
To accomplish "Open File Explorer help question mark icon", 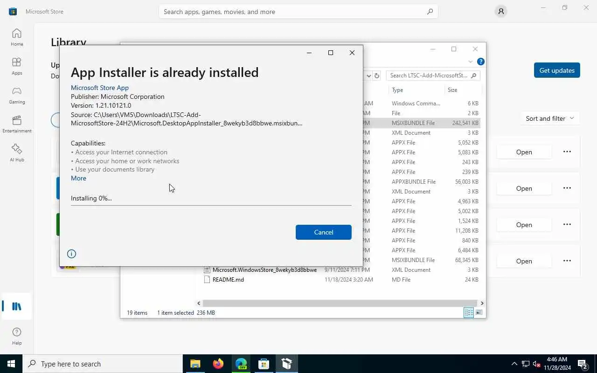I will click(x=481, y=62).
